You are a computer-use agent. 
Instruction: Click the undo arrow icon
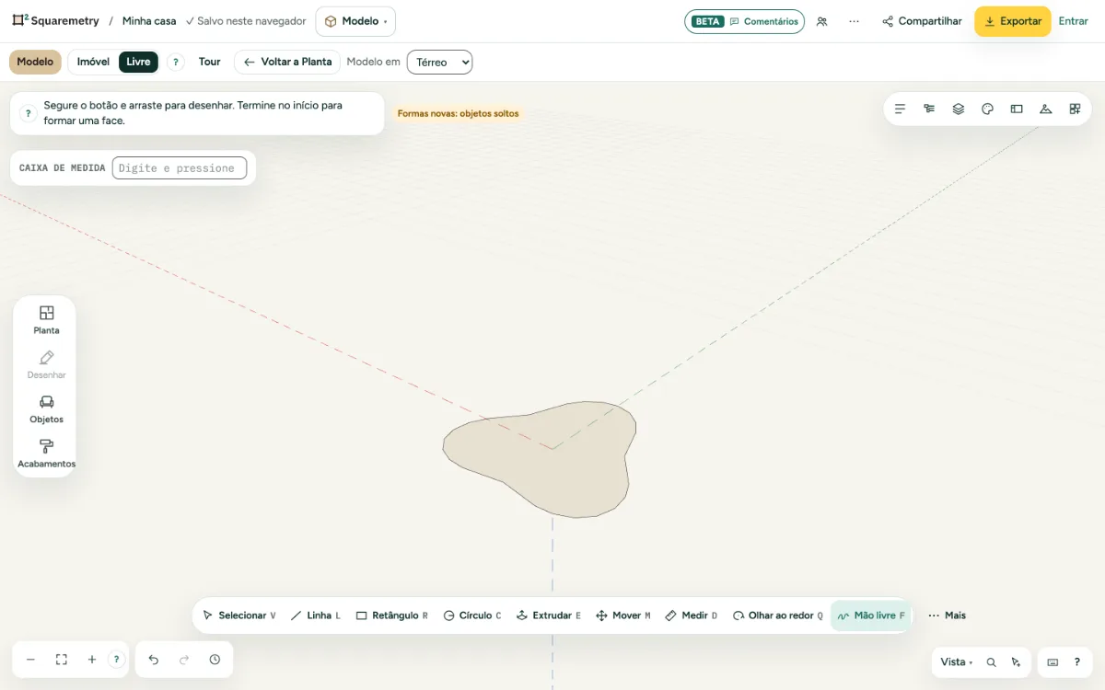pos(154,660)
